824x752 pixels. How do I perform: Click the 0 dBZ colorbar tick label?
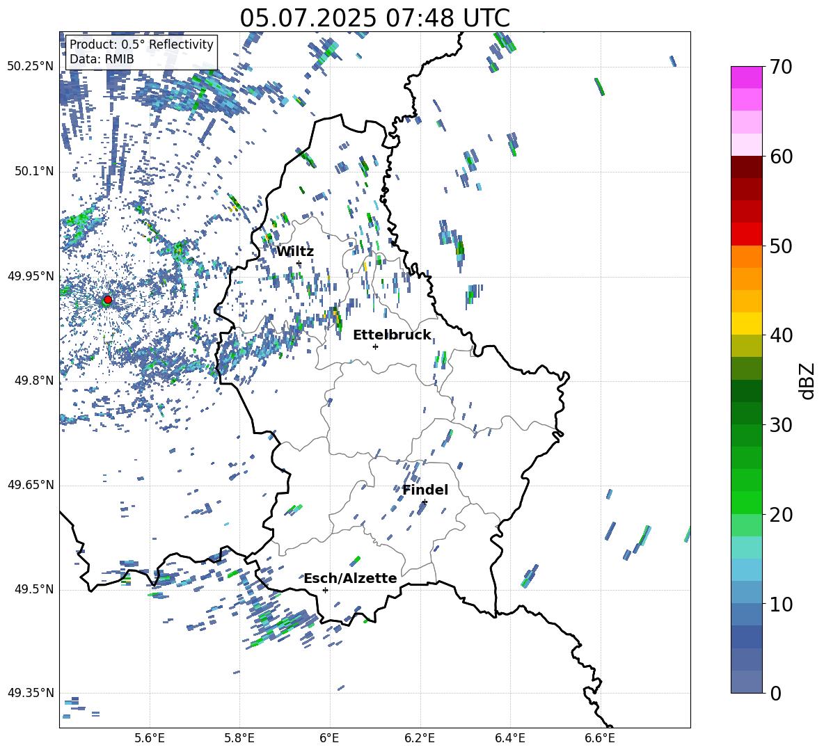pos(775,693)
